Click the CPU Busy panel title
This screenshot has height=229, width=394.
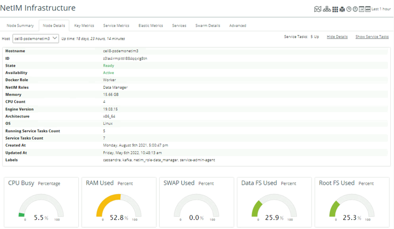click(21, 183)
